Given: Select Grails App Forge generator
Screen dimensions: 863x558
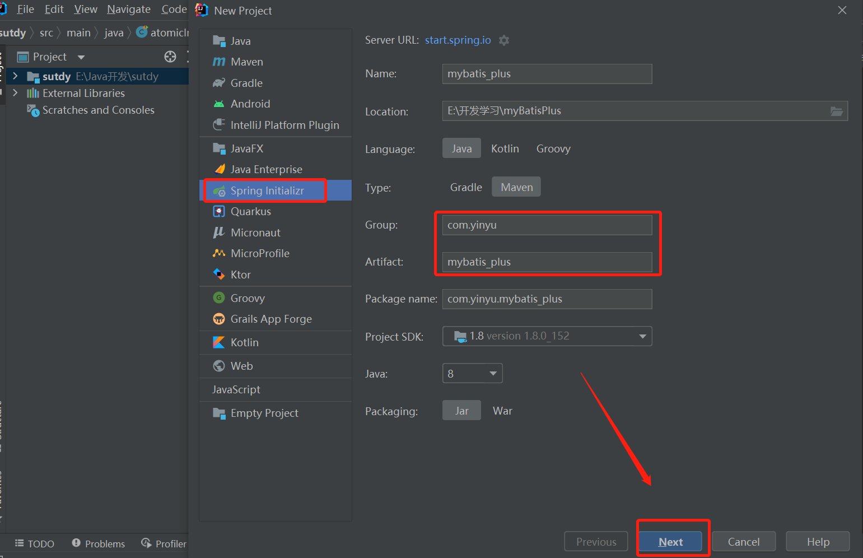Looking at the screenshot, I should 276,319.
